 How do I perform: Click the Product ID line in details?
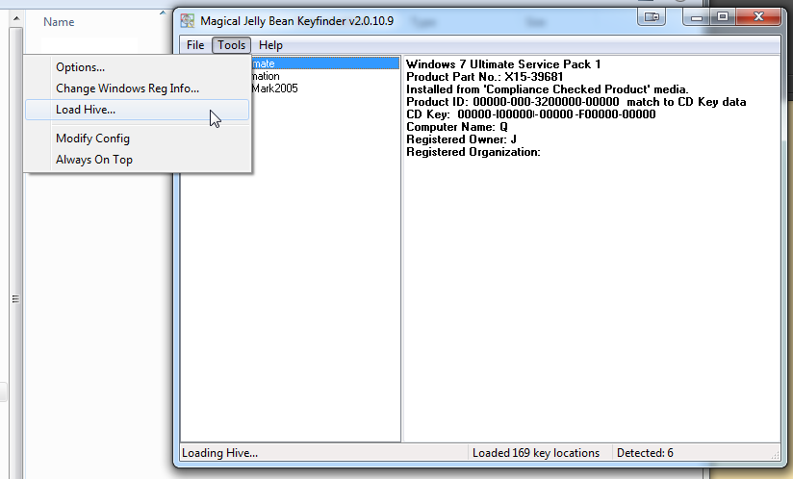[x=576, y=102]
